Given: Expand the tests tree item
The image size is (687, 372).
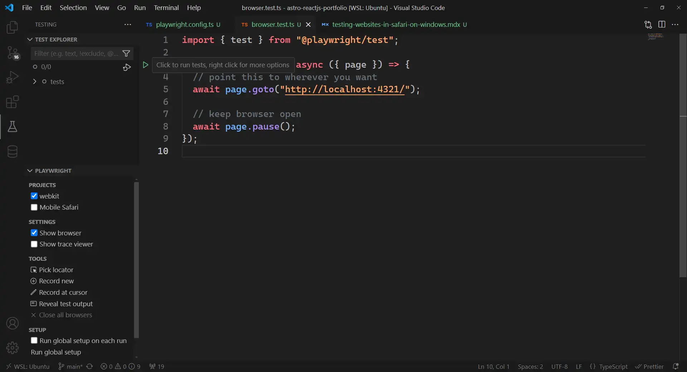Looking at the screenshot, I should (x=35, y=82).
